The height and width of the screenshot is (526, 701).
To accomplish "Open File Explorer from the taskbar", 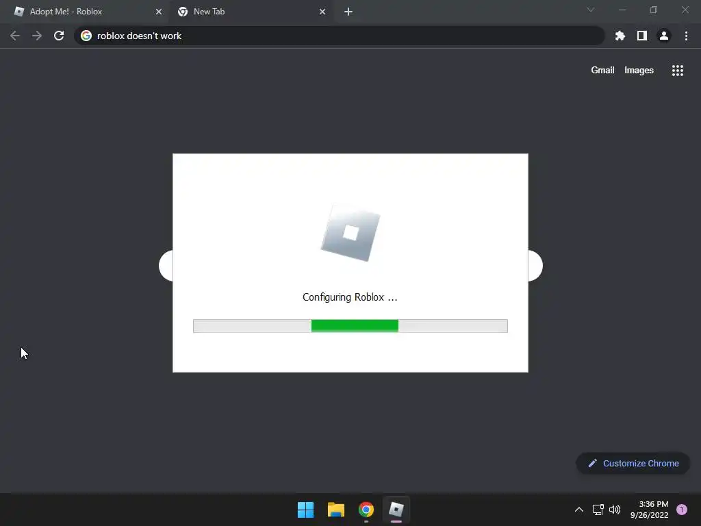I will tap(335, 510).
